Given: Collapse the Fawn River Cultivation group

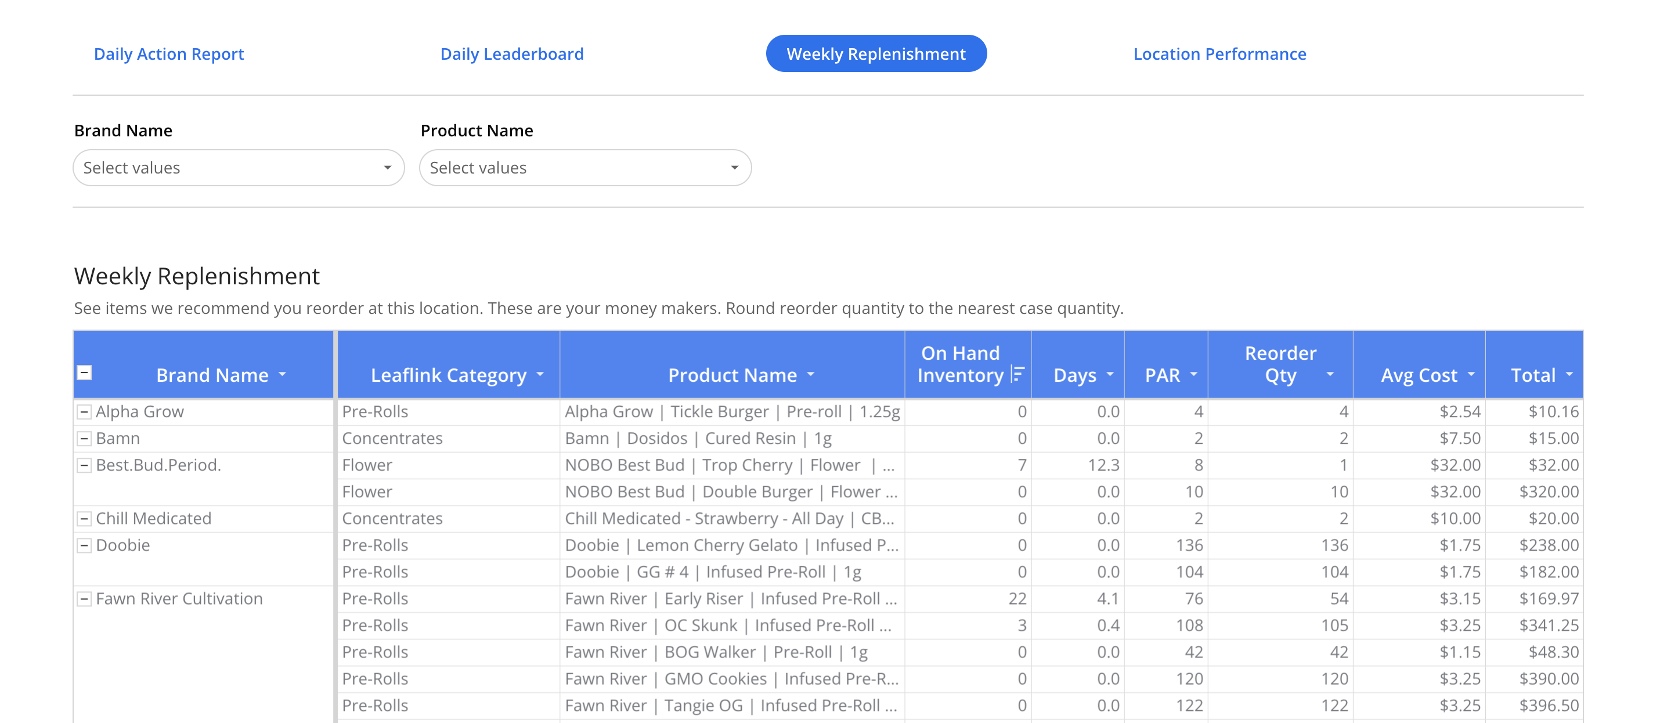Looking at the screenshot, I should coord(84,599).
